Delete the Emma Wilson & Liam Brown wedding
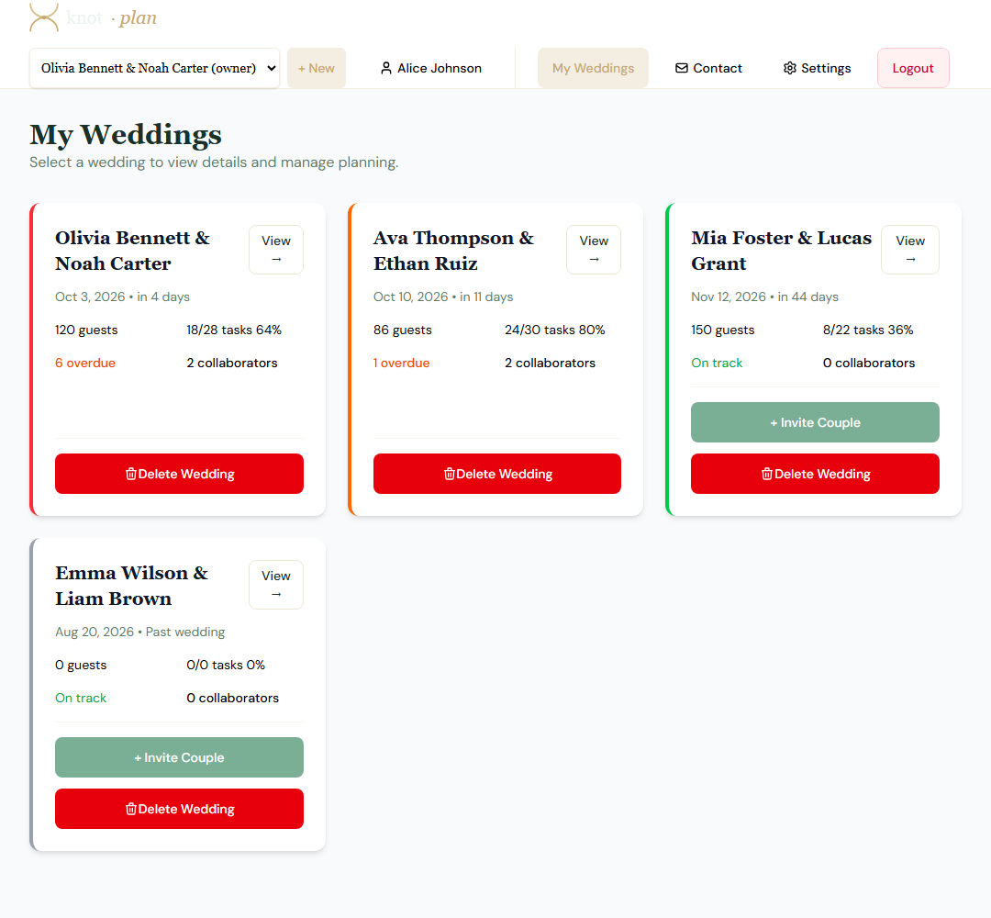991x918 pixels. [x=180, y=809]
